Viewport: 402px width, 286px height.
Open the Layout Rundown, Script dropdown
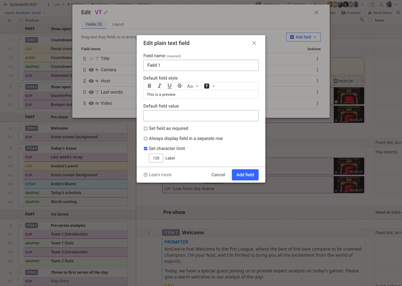[x=25, y=13]
